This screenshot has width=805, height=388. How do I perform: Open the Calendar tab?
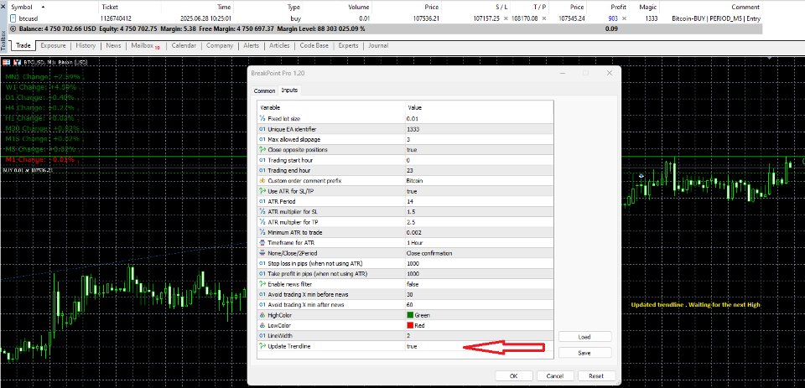(184, 46)
